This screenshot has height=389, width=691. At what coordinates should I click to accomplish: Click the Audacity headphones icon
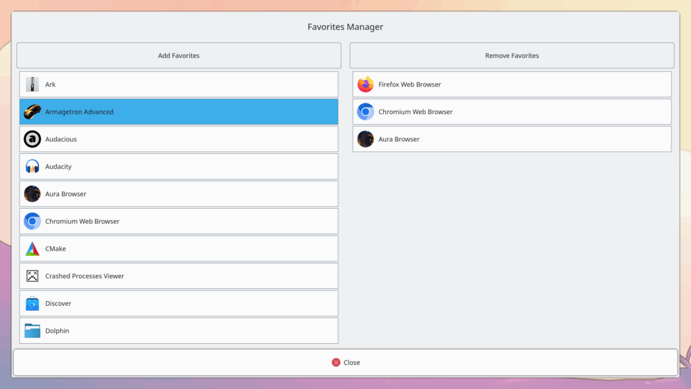coord(32,166)
